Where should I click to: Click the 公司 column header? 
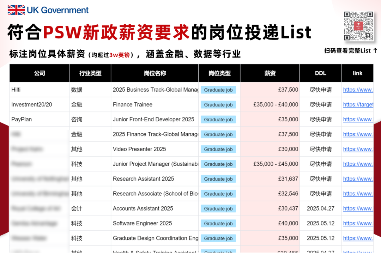click(40, 73)
